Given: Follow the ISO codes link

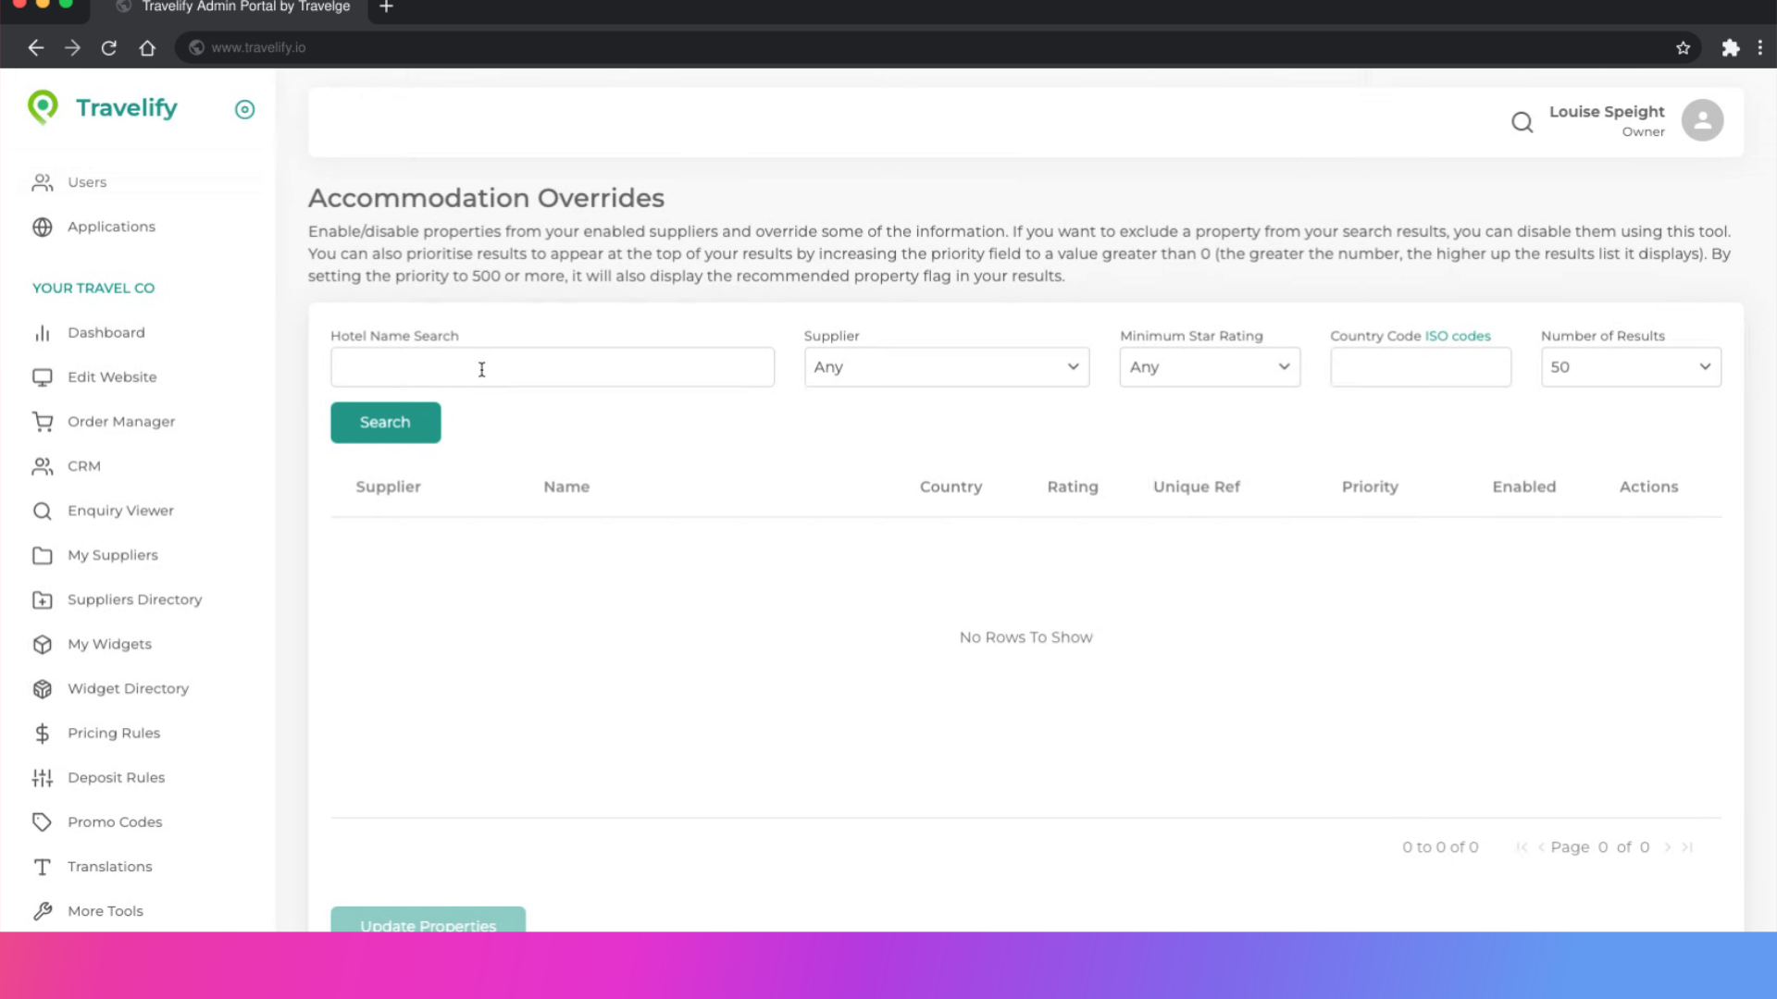Looking at the screenshot, I should click(x=1458, y=336).
